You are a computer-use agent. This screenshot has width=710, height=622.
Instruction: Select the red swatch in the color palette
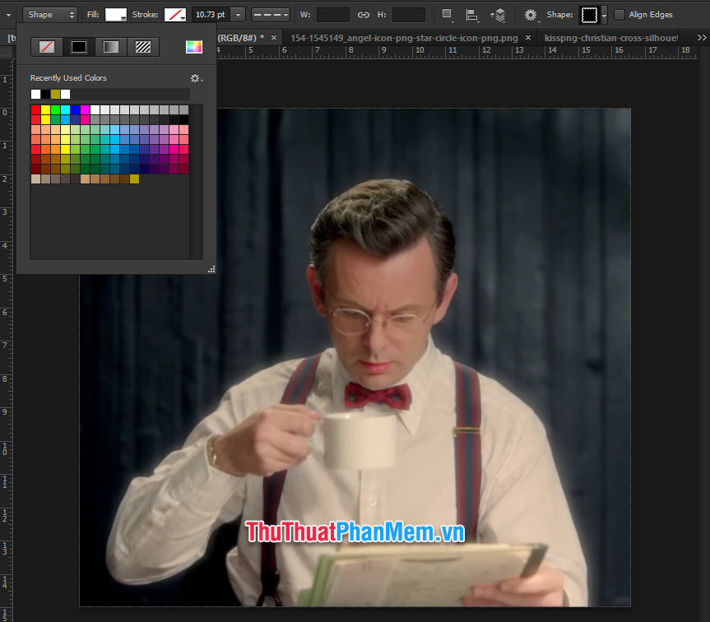point(35,108)
